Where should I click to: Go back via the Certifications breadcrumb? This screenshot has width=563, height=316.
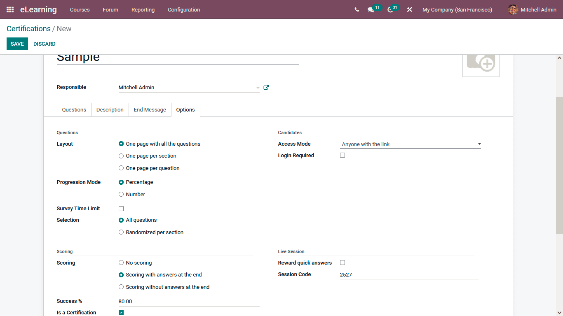pyautogui.click(x=28, y=28)
